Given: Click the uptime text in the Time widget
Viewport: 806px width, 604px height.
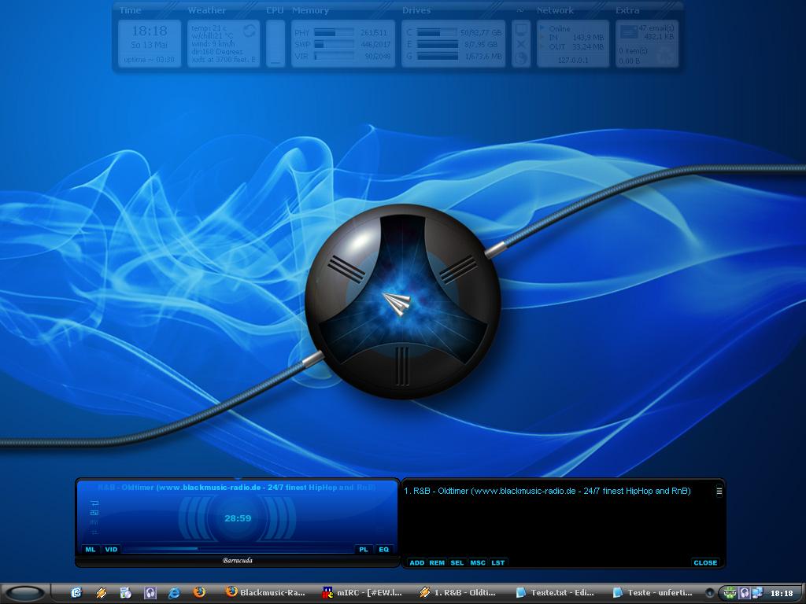Looking at the screenshot, I should pyautogui.click(x=149, y=60).
